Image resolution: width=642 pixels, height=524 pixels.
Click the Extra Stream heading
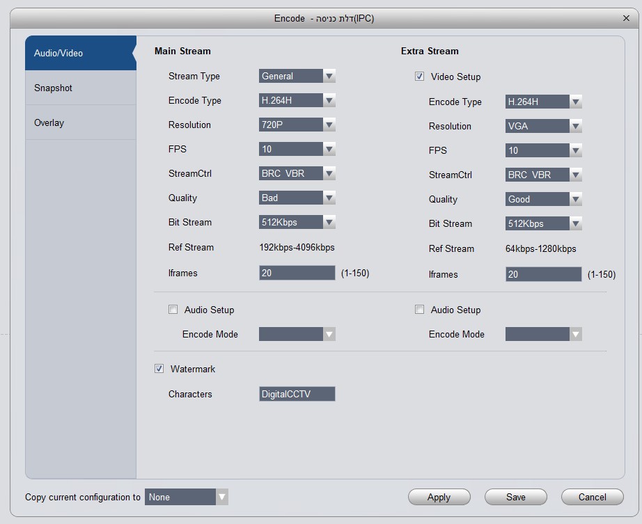tap(430, 51)
